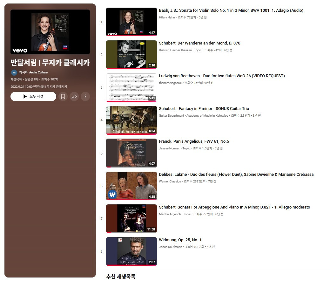Click the 11:58 duration badge
This screenshot has width=330, height=281.
[151, 230]
